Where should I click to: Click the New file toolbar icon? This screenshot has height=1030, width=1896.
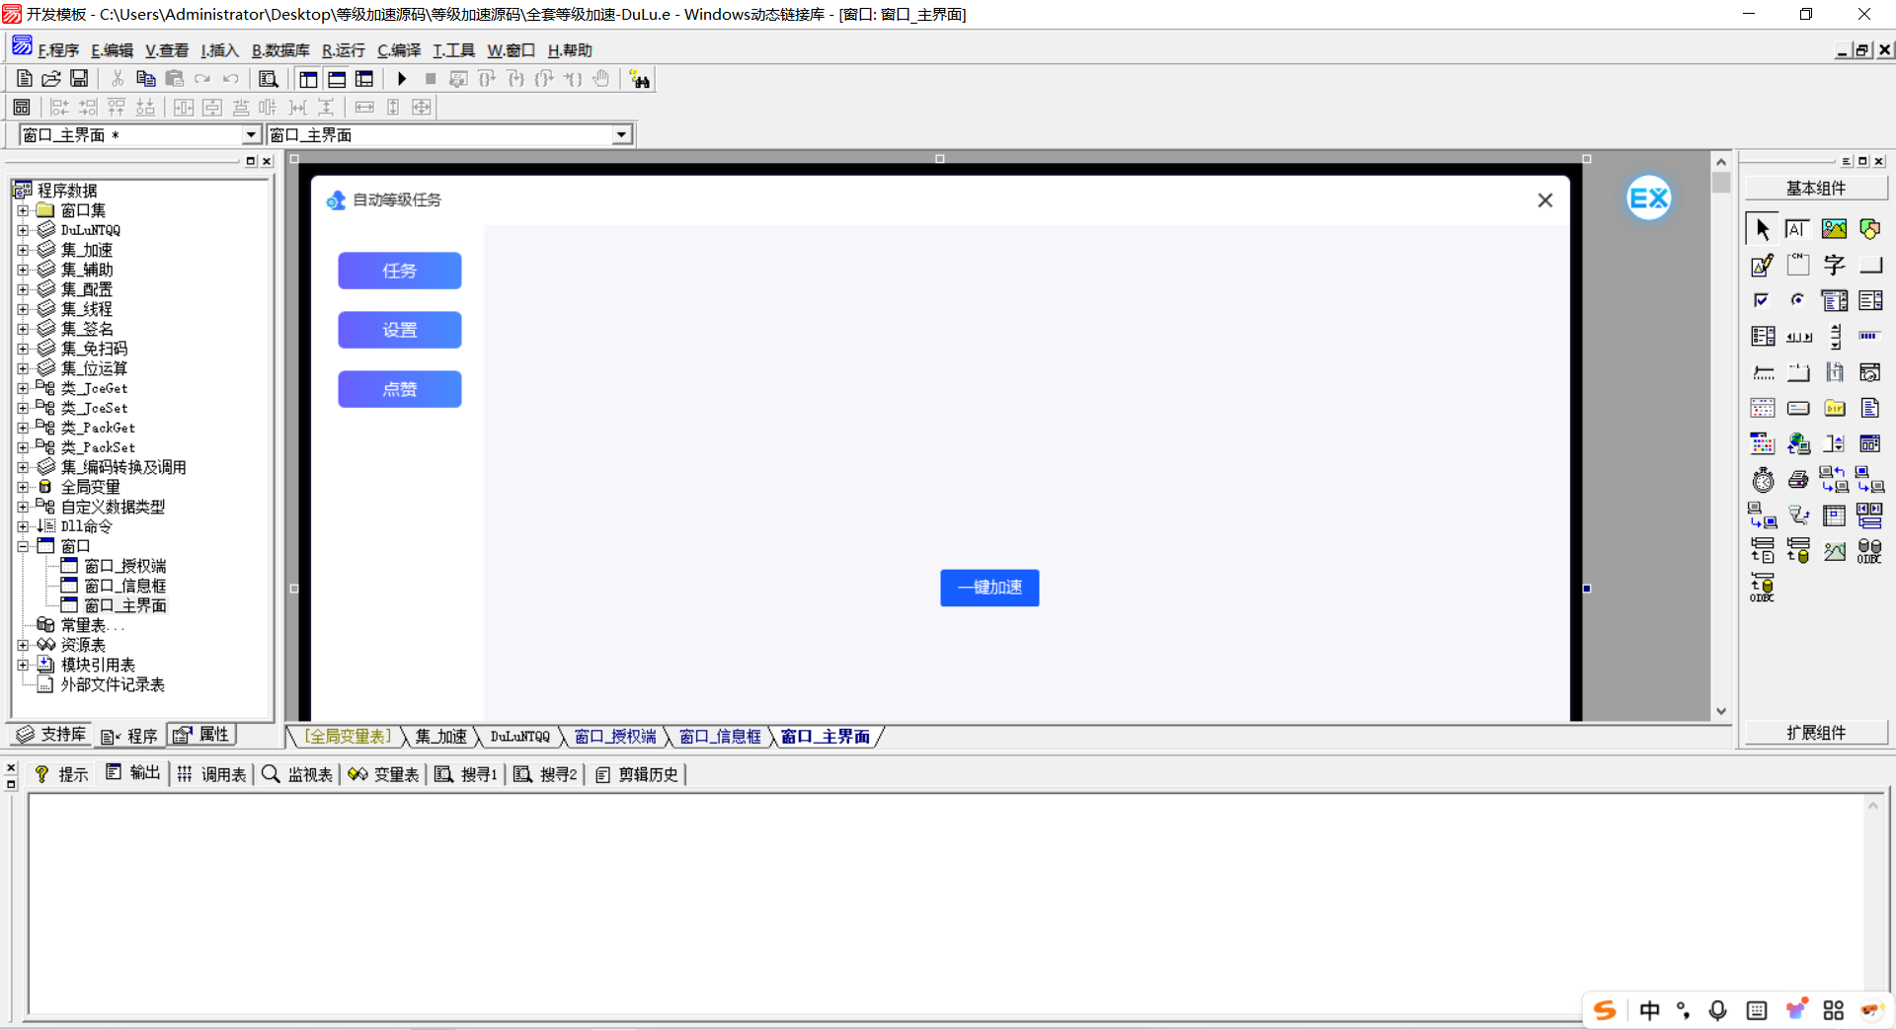(x=25, y=79)
